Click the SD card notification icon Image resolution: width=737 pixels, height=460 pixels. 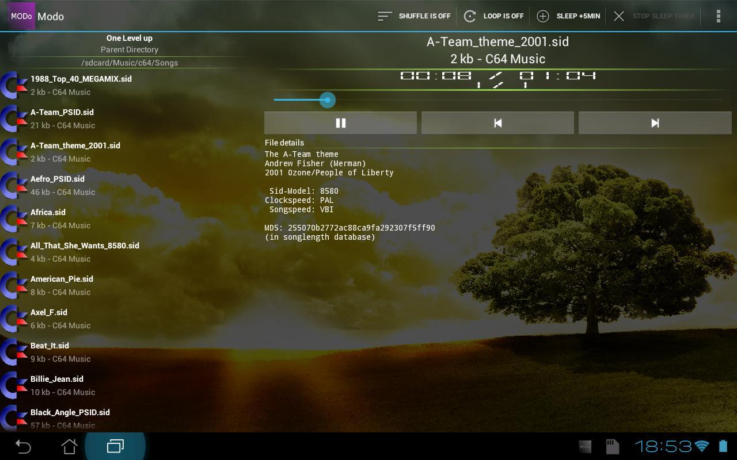tap(612, 446)
